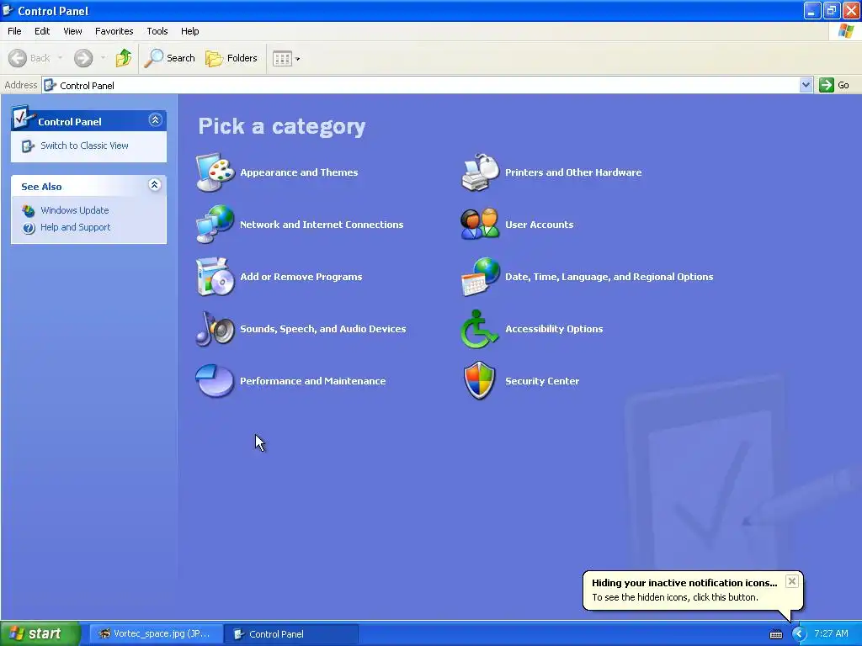
Task: Toggle the Folders pane toolbar button
Action: click(x=231, y=58)
